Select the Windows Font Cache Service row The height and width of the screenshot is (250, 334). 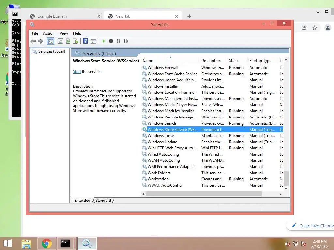point(213,74)
